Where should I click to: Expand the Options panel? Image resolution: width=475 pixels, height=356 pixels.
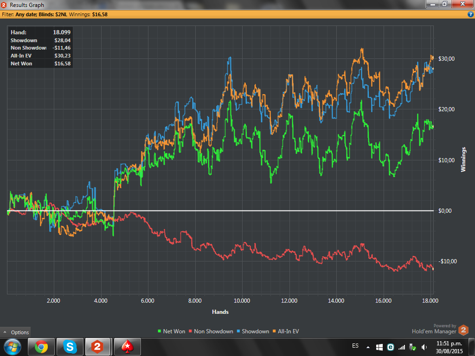click(x=16, y=332)
